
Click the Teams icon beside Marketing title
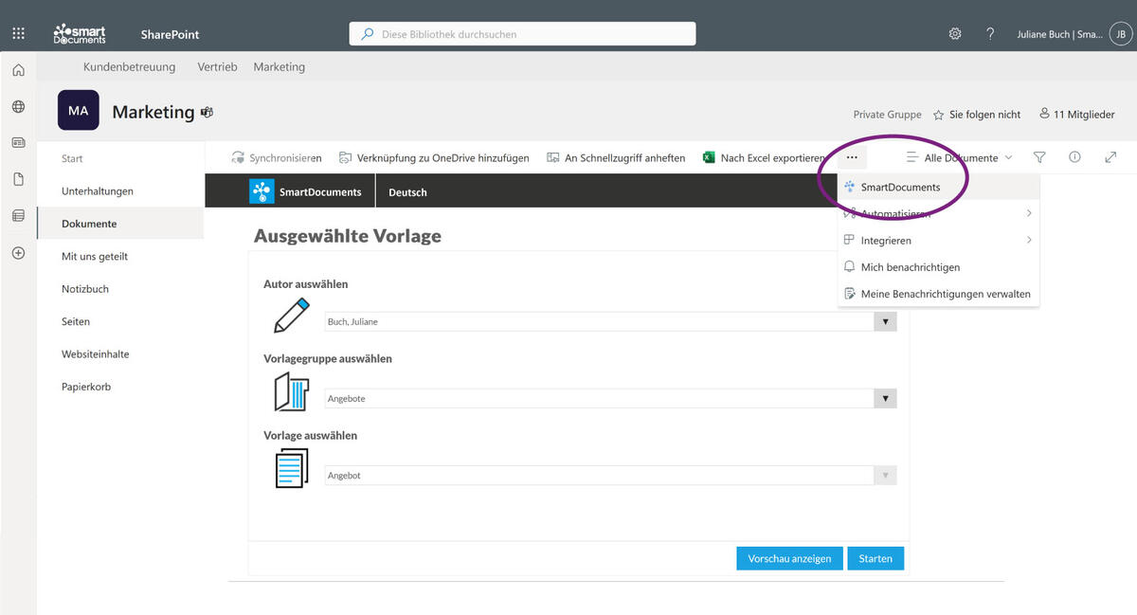(207, 112)
